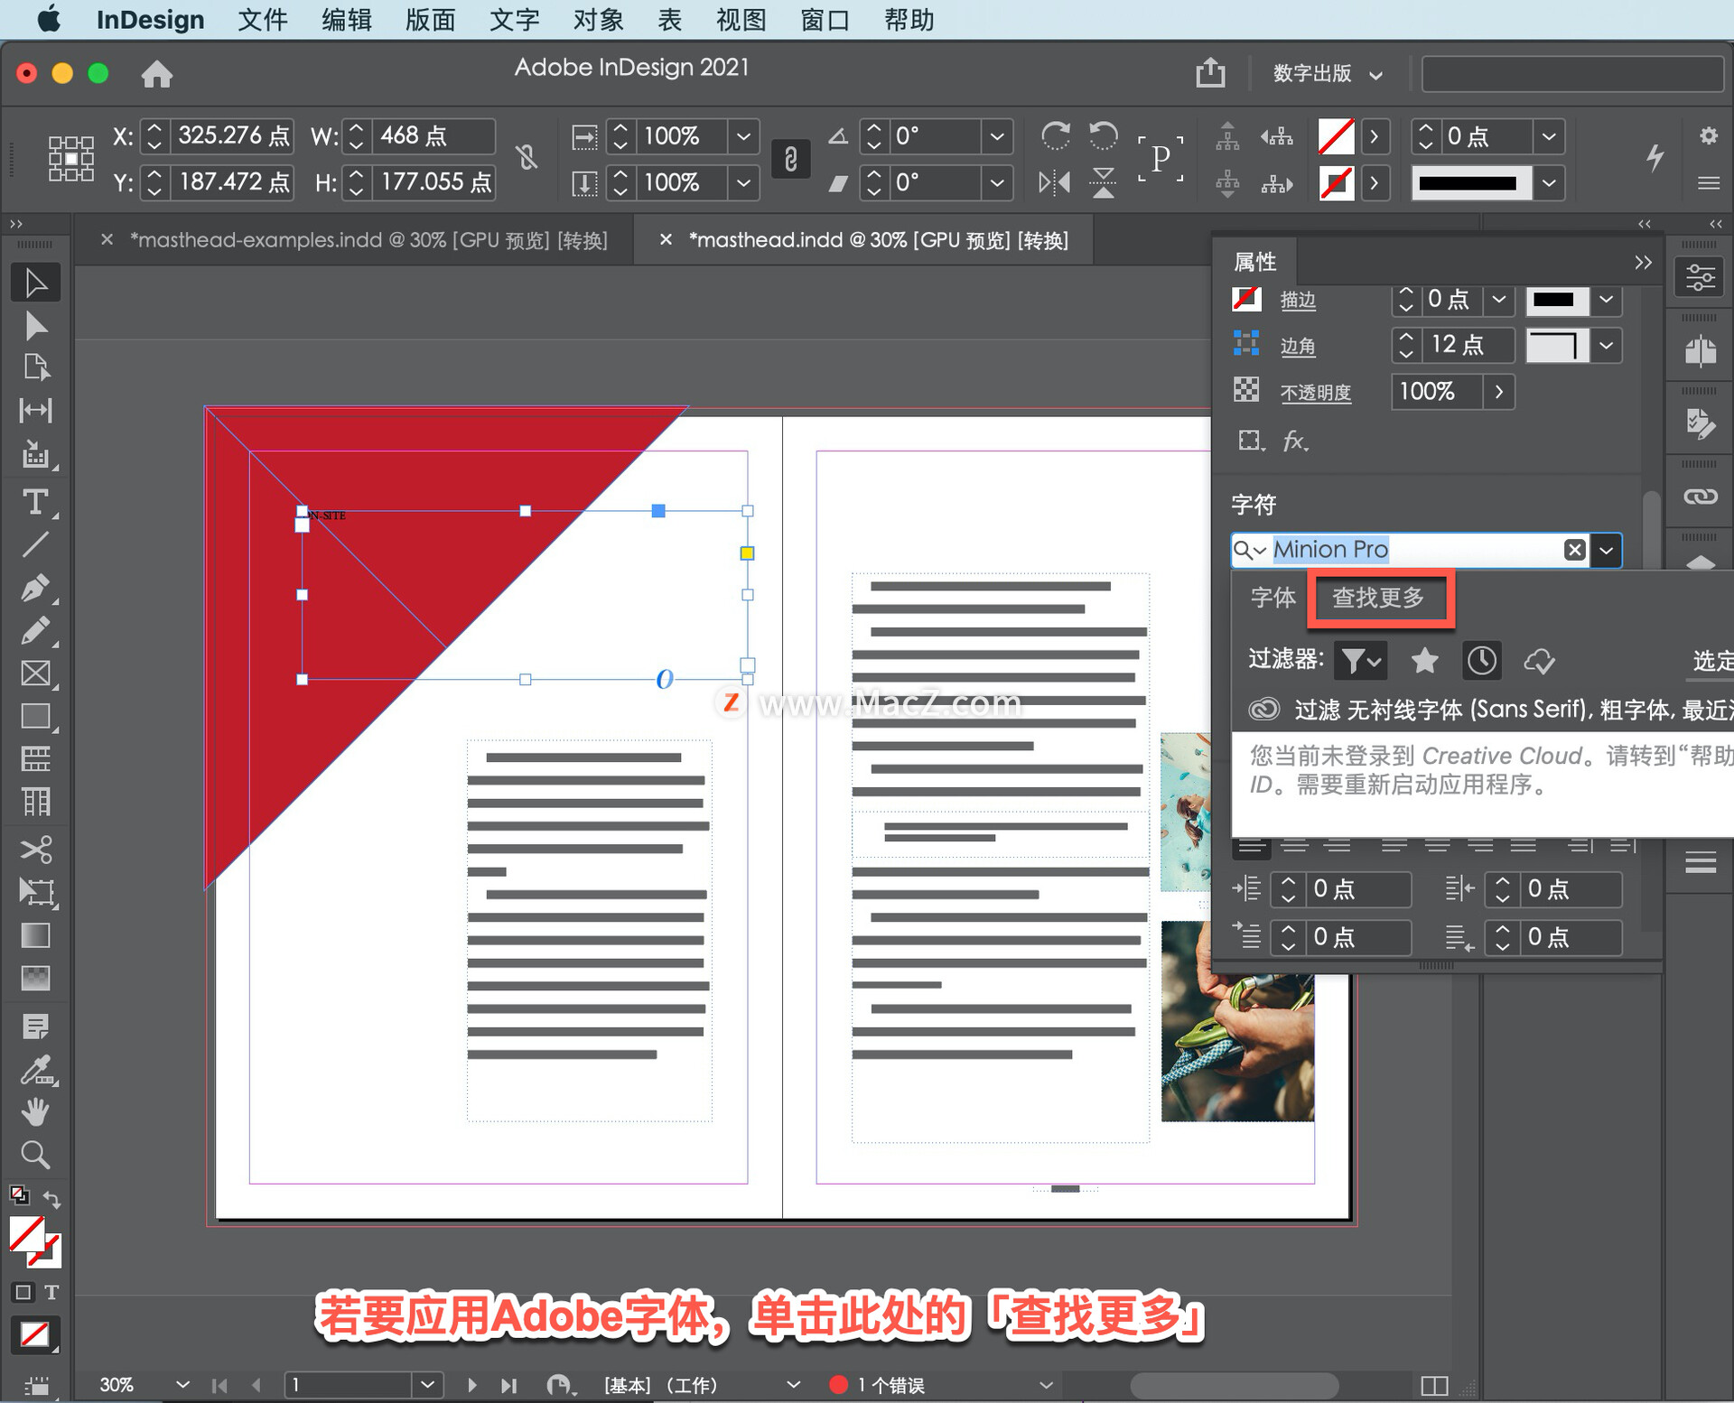Switch to 查找更多 font tab
Viewport: 1734px width, 1403px height.
pyautogui.click(x=1378, y=598)
